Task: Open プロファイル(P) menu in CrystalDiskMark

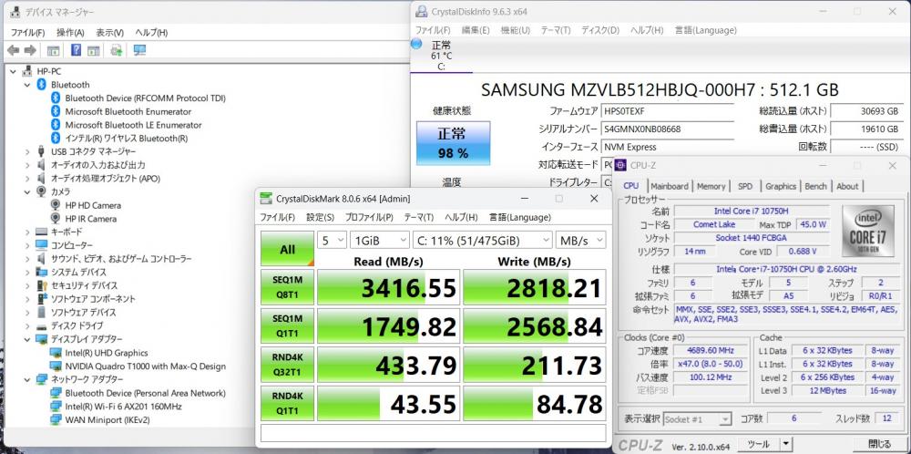Action: pyautogui.click(x=369, y=217)
